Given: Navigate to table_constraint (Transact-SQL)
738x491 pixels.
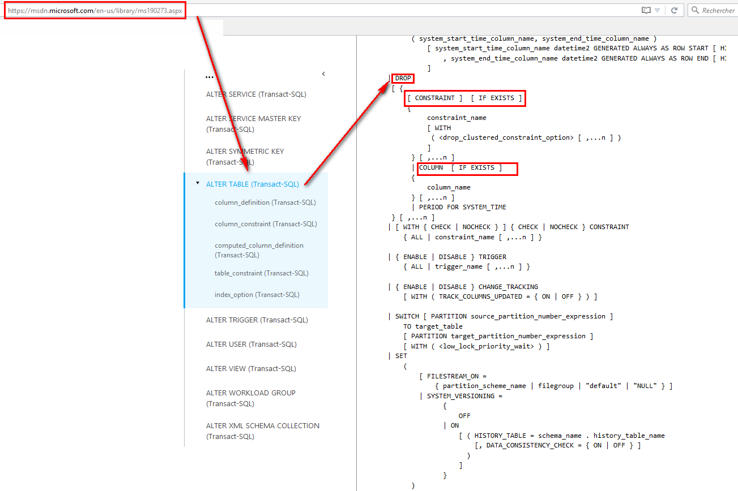Looking at the screenshot, I should coord(262,273).
